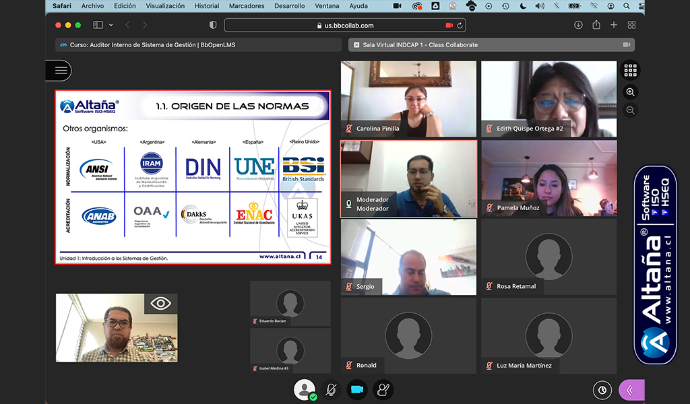Go forward in Safari history
Screen dimensions: 690x404
tap(145, 25)
